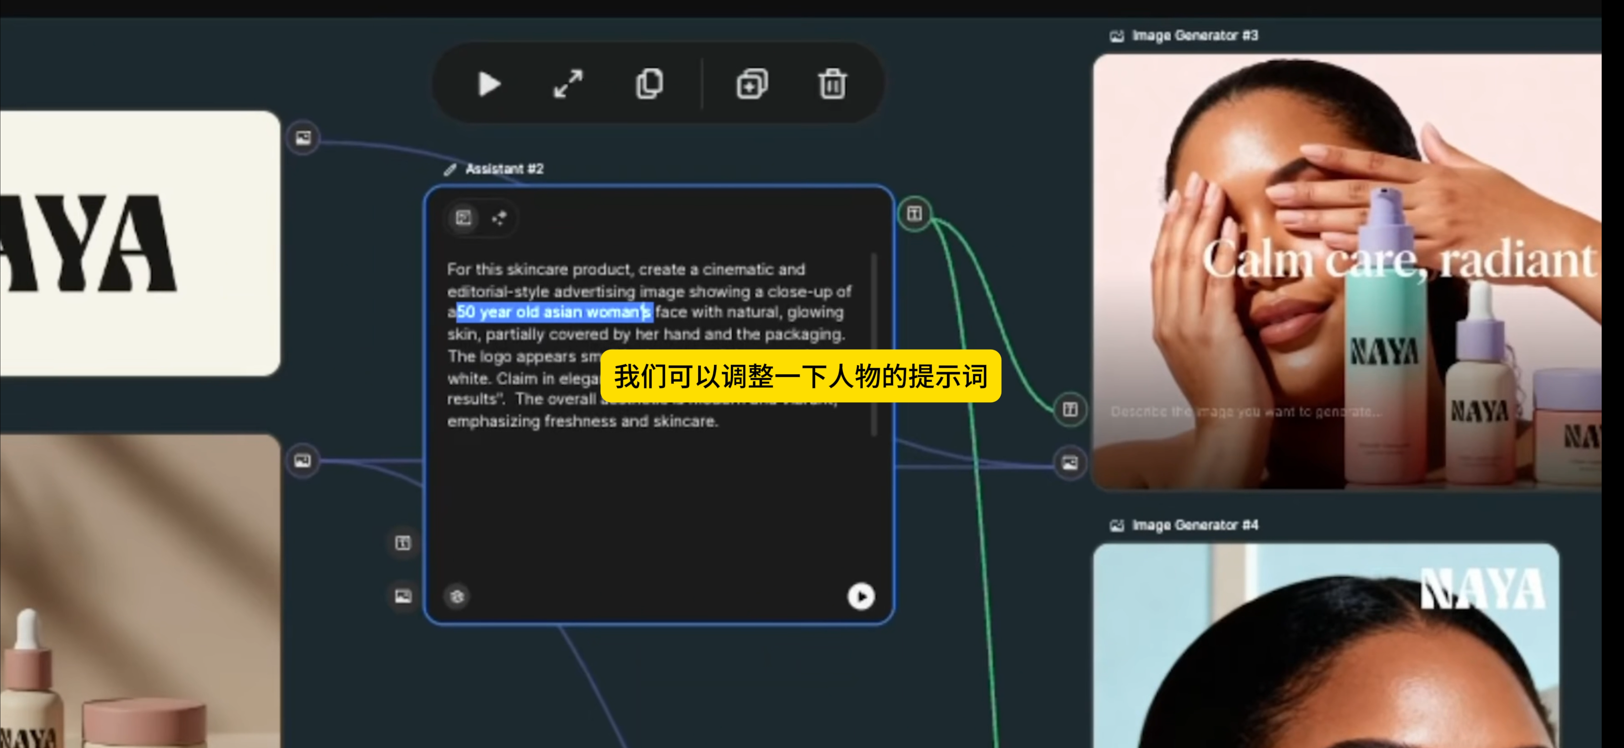Select the Image Generator #4 label
The width and height of the screenshot is (1624, 748).
(1195, 525)
